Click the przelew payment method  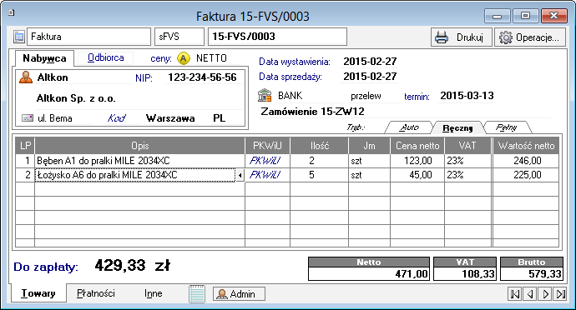pos(366,96)
